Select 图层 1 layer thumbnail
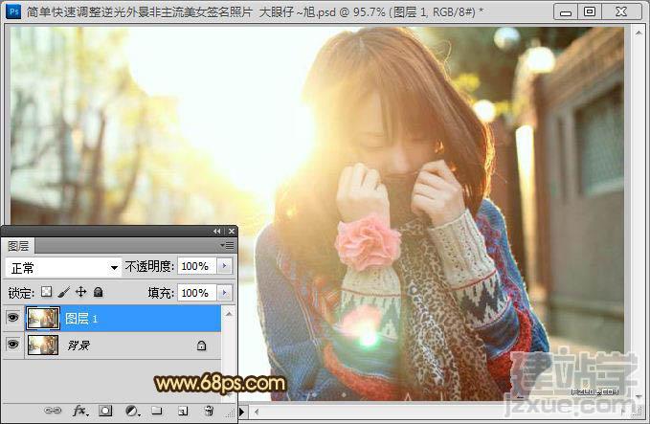 [x=43, y=319]
